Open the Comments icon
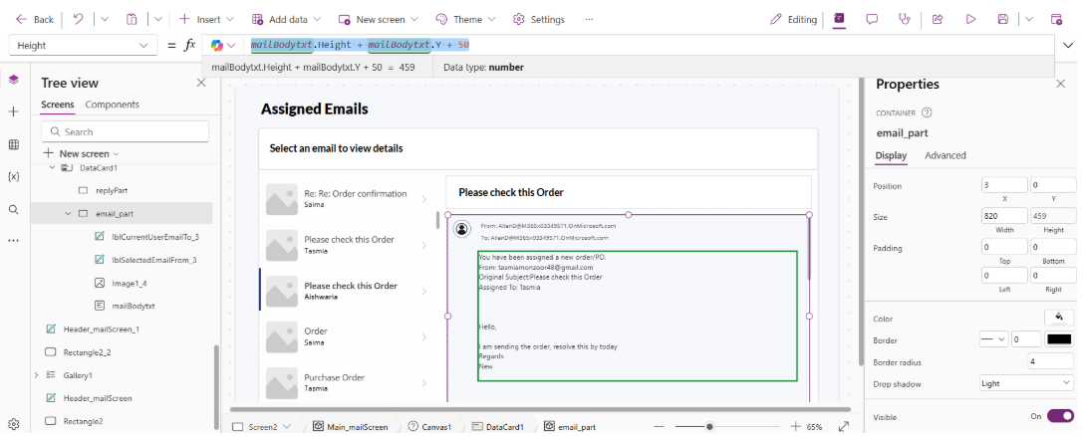1083x436 pixels. click(872, 19)
